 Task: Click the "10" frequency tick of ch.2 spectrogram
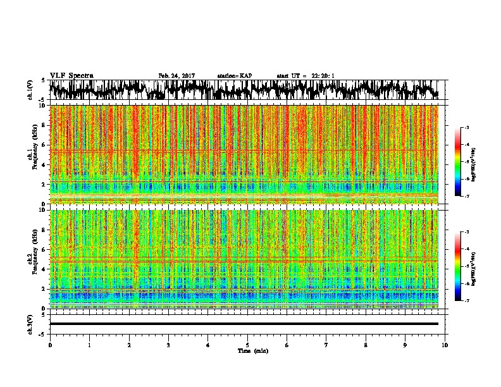tap(43, 210)
